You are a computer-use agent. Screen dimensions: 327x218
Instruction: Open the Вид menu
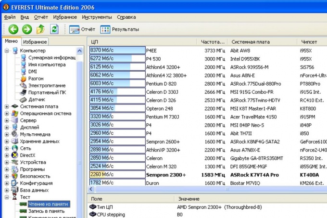click(x=25, y=17)
